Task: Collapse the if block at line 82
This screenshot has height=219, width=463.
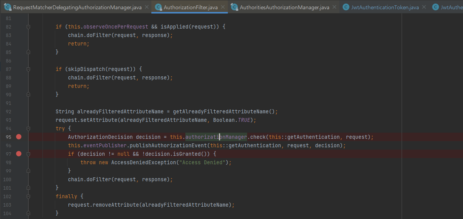Action: pos(28,27)
